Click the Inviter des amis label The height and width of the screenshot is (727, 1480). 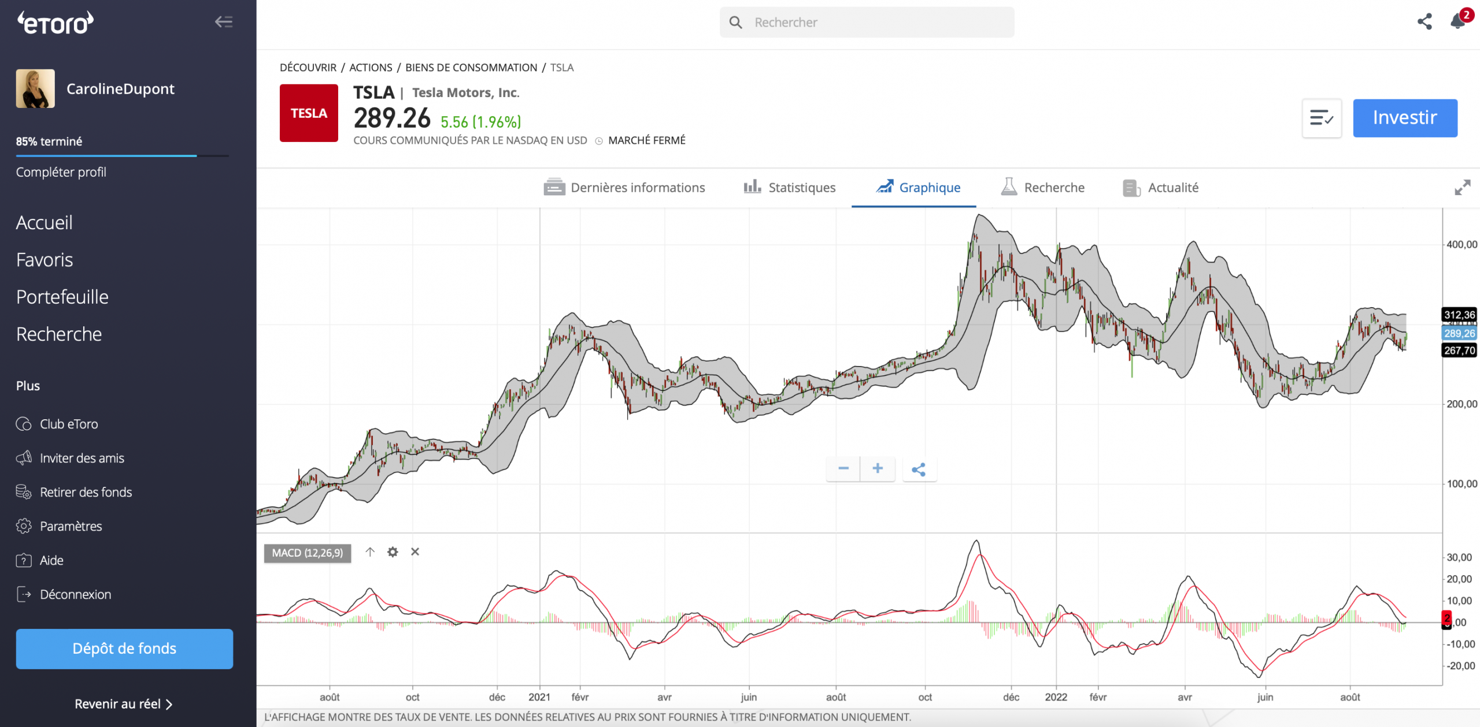point(82,458)
